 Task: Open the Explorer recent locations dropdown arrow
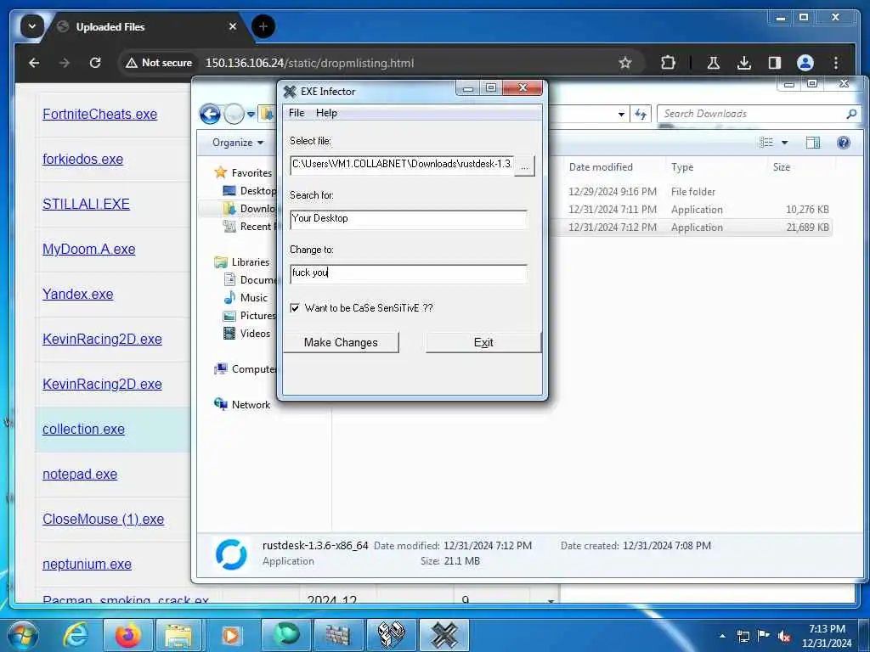pyautogui.click(x=251, y=115)
